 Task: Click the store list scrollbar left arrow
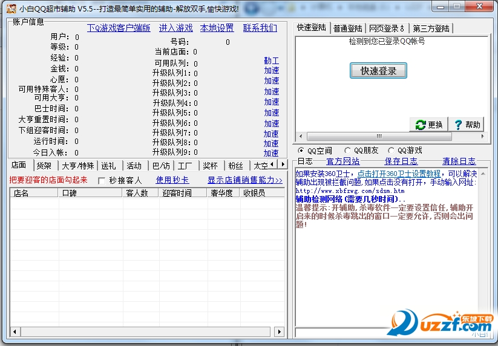15,332
